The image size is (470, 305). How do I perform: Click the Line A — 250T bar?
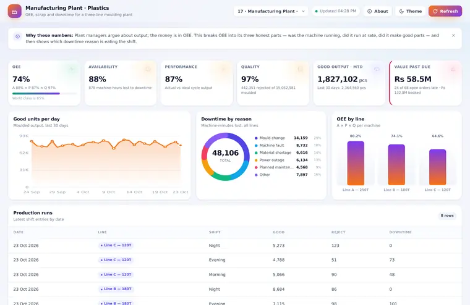pos(356,163)
